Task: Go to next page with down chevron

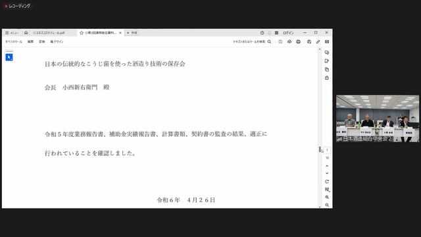Action: [327, 173]
